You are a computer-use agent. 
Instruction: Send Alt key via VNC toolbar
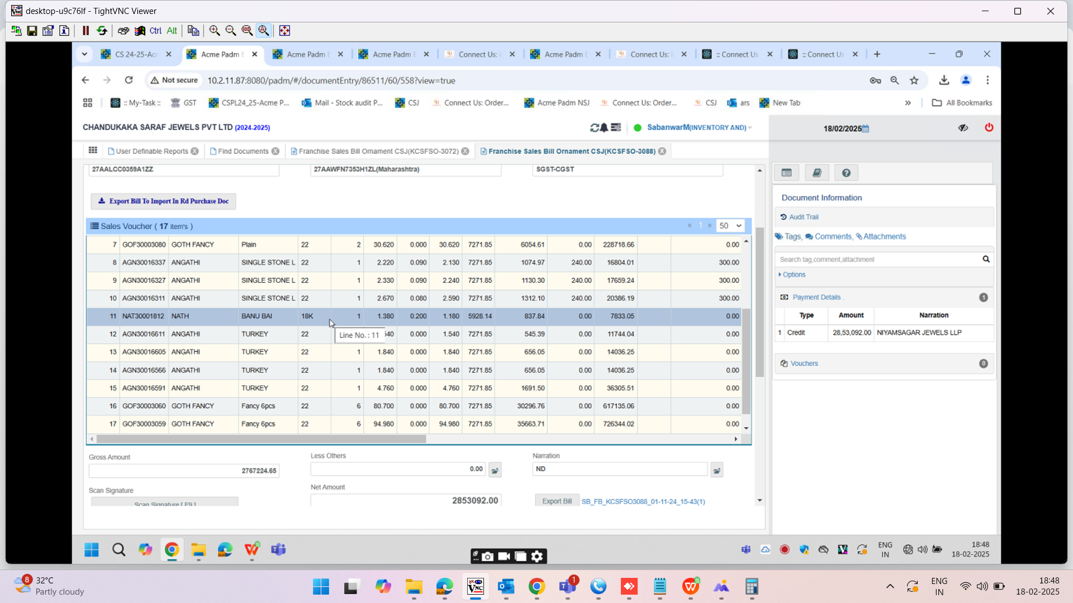[x=172, y=31]
